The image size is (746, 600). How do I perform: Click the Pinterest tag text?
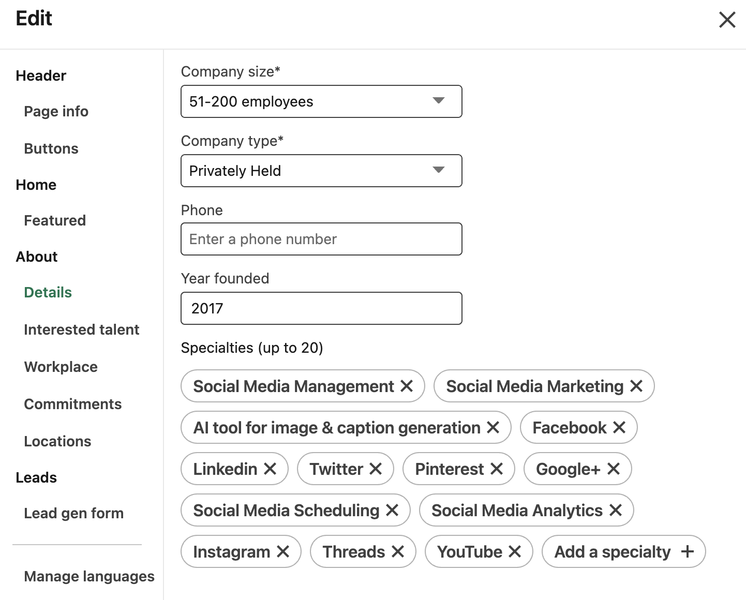pyautogui.click(x=450, y=469)
